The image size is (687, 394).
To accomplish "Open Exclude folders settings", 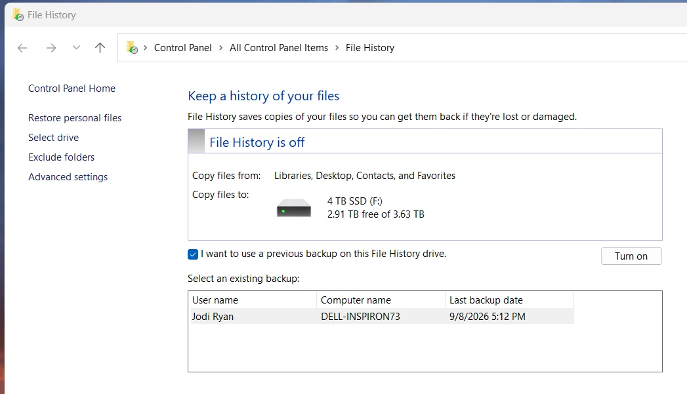I will (x=61, y=157).
